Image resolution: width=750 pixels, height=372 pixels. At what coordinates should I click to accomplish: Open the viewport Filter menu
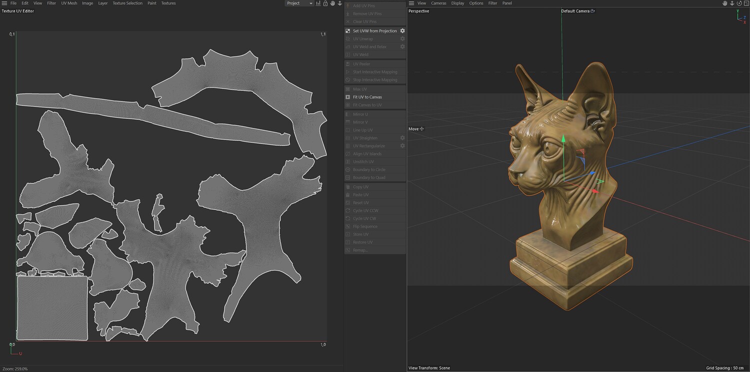(493, 3)
